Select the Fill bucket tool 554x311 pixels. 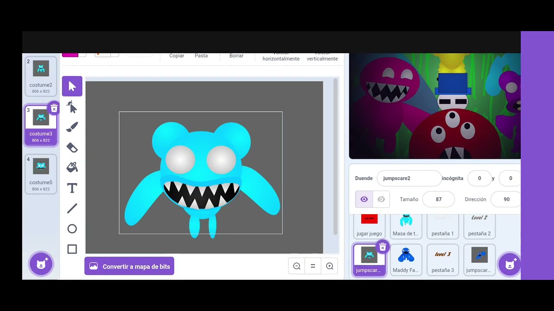point(72,168)
